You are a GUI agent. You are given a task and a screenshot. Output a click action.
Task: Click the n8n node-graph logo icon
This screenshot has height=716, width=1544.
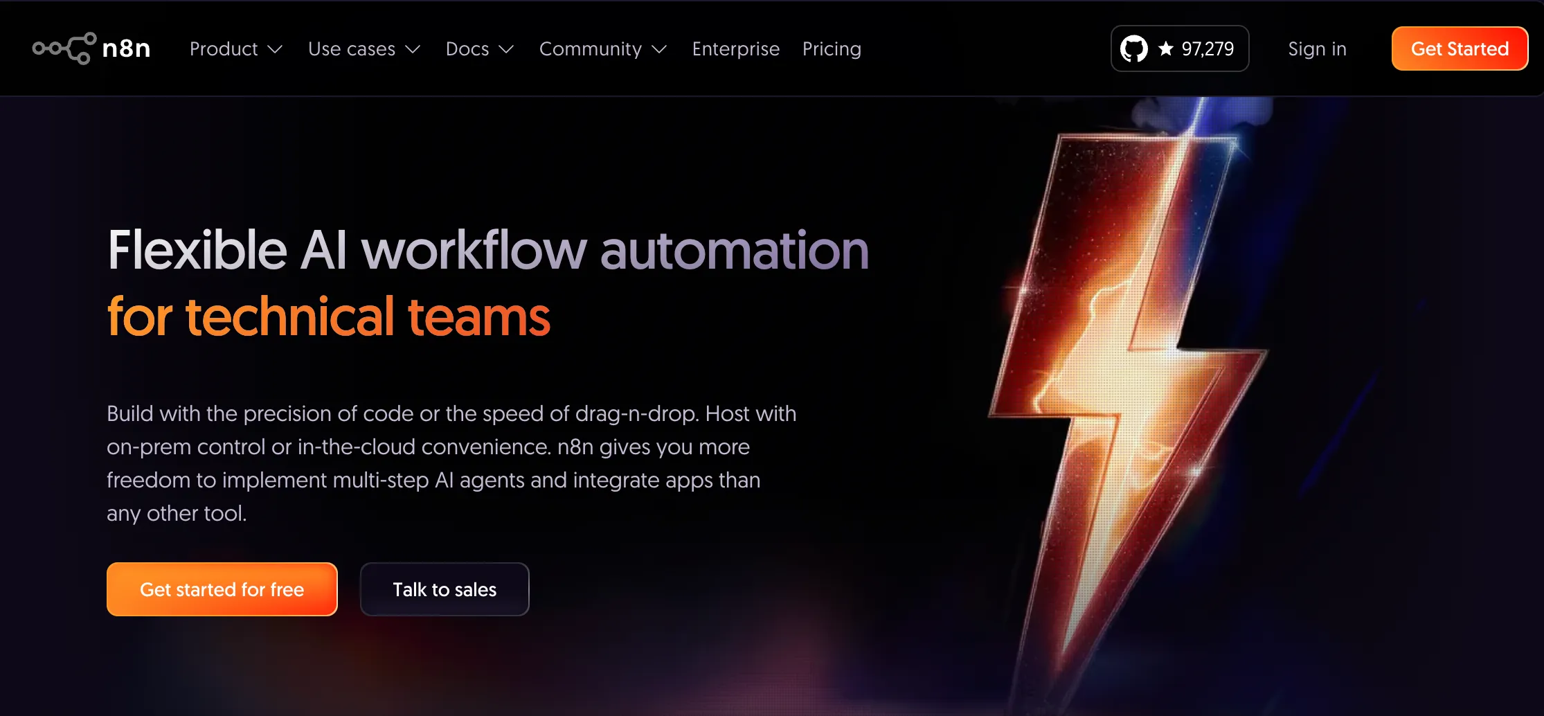click(x=64, y=48)
